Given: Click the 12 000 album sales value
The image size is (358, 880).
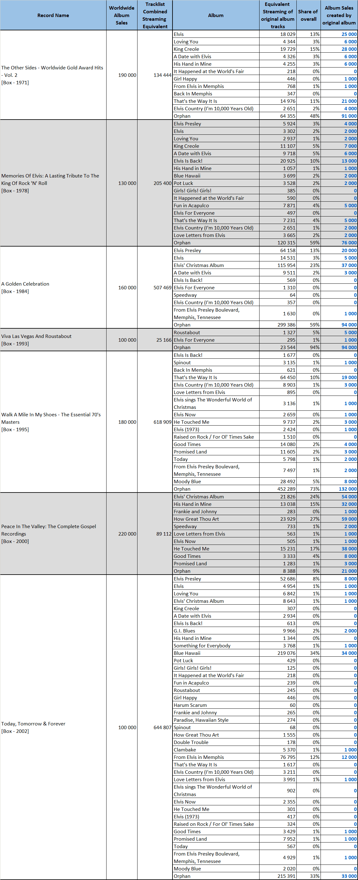Looking at the screenshot, I should 339,757.
